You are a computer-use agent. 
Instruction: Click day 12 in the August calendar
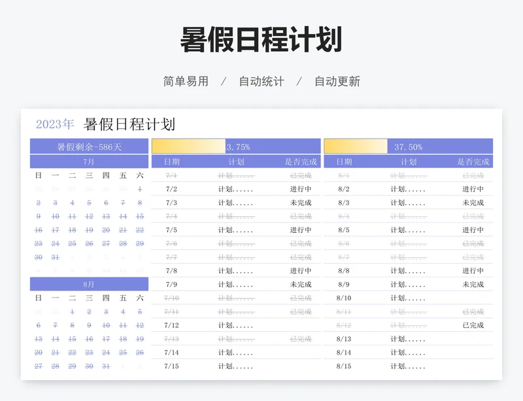click(x=140, y=325)
